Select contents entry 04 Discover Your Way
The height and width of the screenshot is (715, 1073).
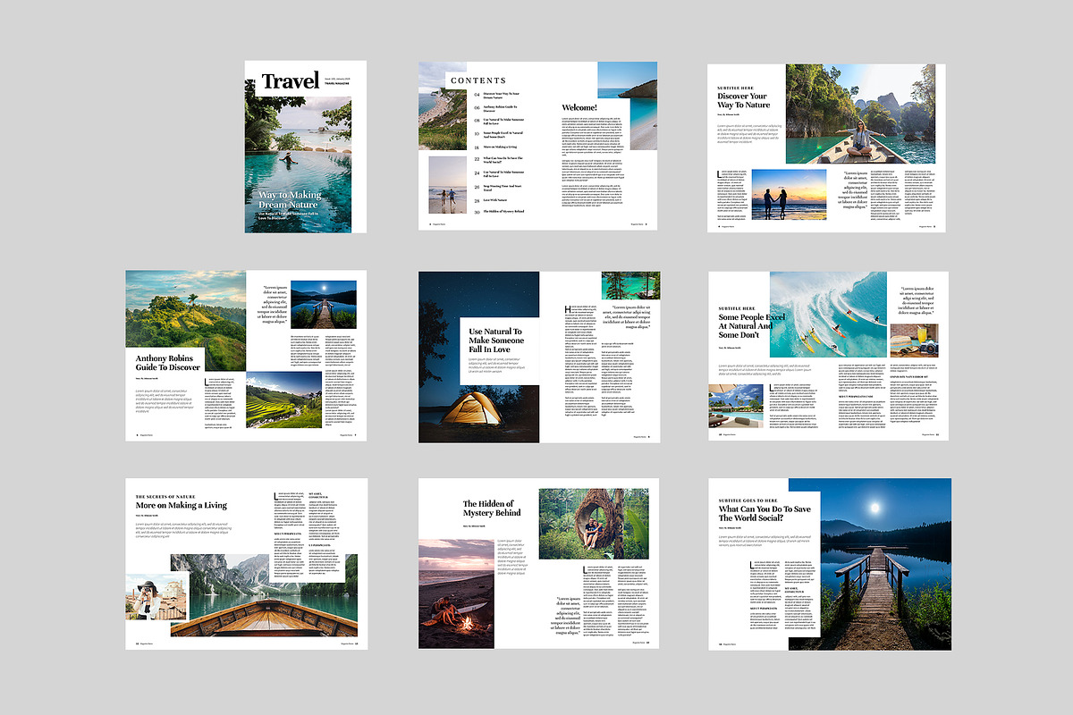coord(497,95)
